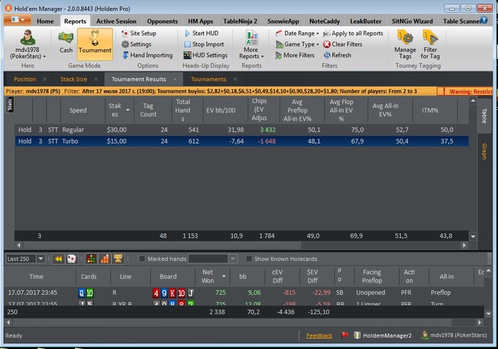Click the playing cards replayer icon
498x349 pixels.
coord(72,259)
